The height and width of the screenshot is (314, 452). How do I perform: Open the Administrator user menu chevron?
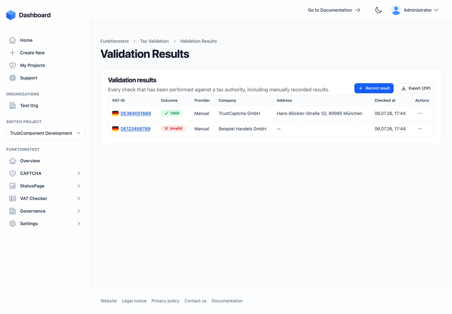point(436,10)
